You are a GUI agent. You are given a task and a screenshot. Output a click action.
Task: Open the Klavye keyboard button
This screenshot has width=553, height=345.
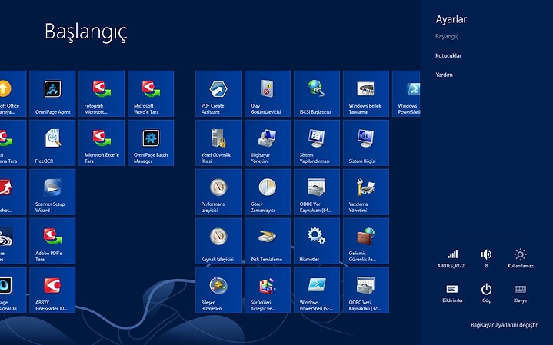pyautogui.click(x=520, y=294)
